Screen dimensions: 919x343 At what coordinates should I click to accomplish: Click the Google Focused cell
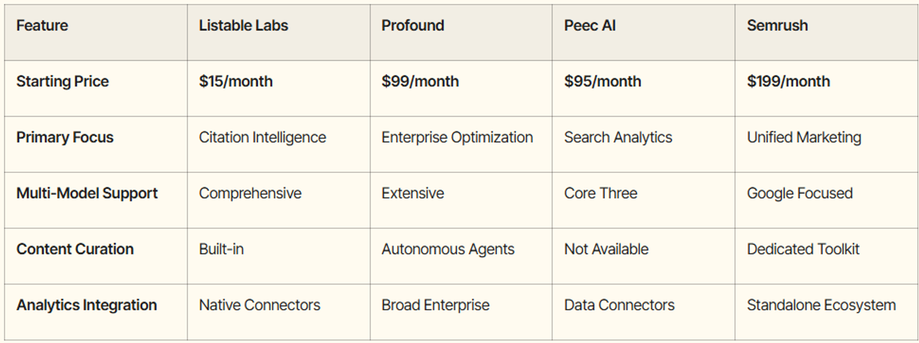(x=800, y=193)
